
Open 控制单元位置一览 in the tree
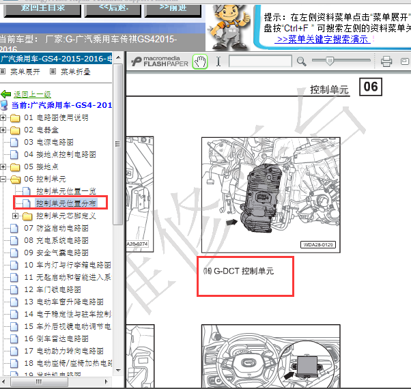66,191
